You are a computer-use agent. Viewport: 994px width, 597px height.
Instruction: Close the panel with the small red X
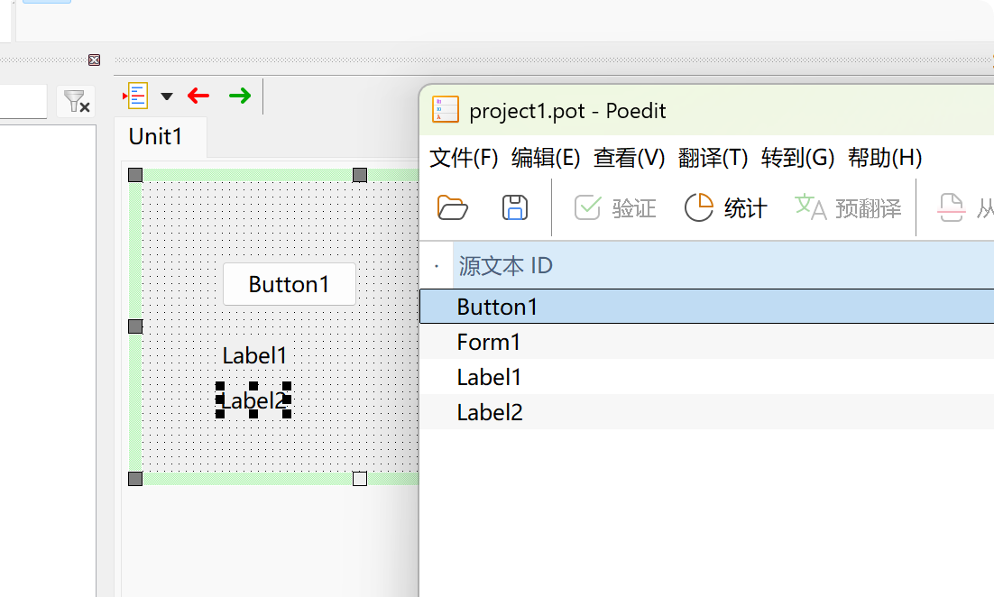tap(94, 60)
